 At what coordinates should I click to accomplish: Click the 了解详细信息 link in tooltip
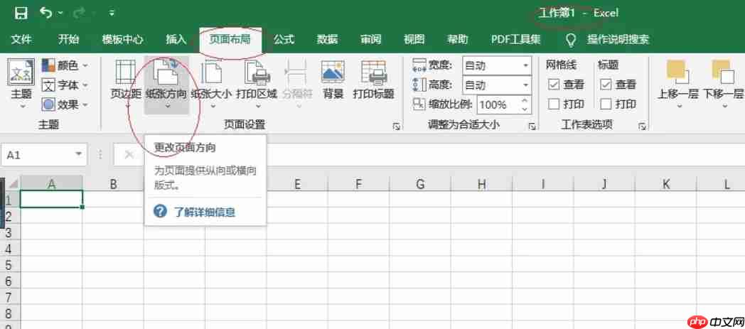(x=204, y=212)
